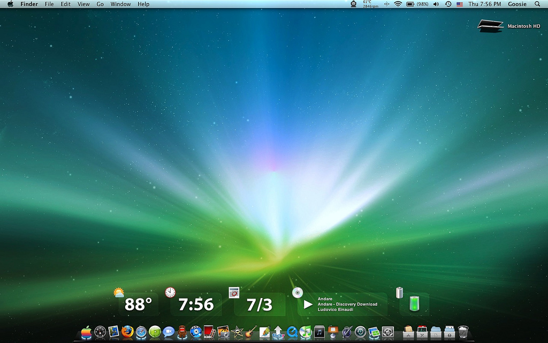Open Dashboard gauge icon in the dock
This screenshot has width=548, height=343.
100,332
